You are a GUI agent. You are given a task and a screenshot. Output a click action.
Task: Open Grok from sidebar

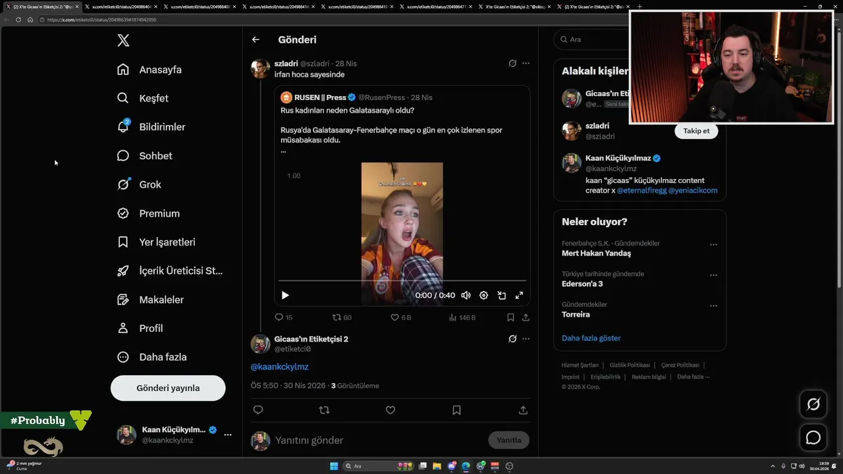(139, 184)
